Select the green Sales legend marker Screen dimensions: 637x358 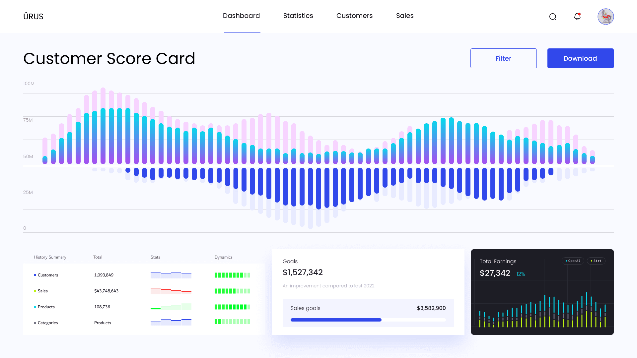point(35,291)
